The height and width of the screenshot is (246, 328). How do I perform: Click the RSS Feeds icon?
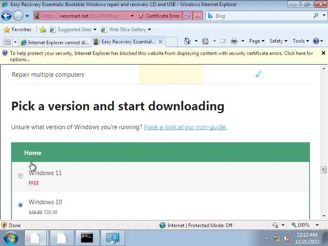(205, 41)
